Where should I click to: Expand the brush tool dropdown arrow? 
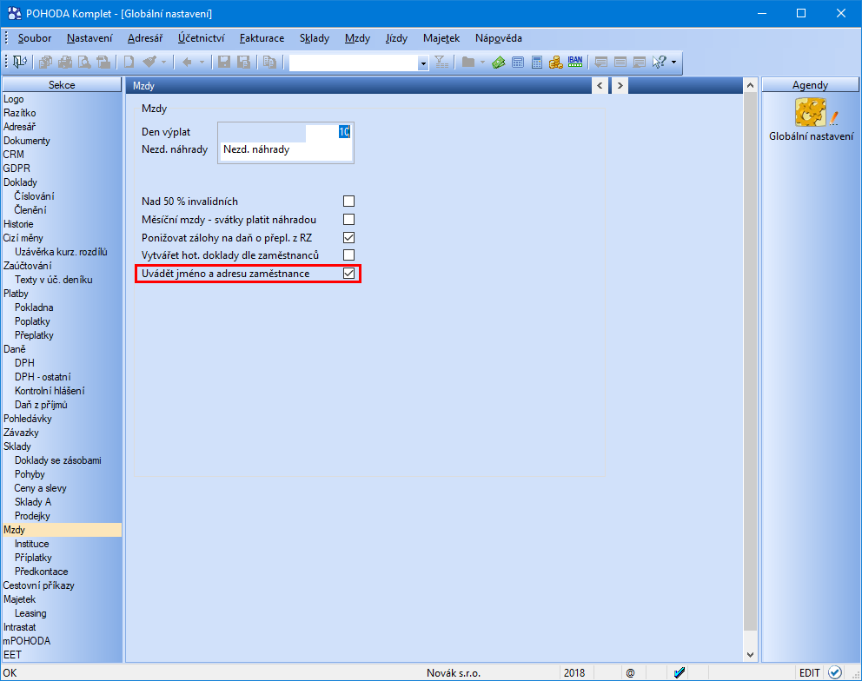click(164, 63)
